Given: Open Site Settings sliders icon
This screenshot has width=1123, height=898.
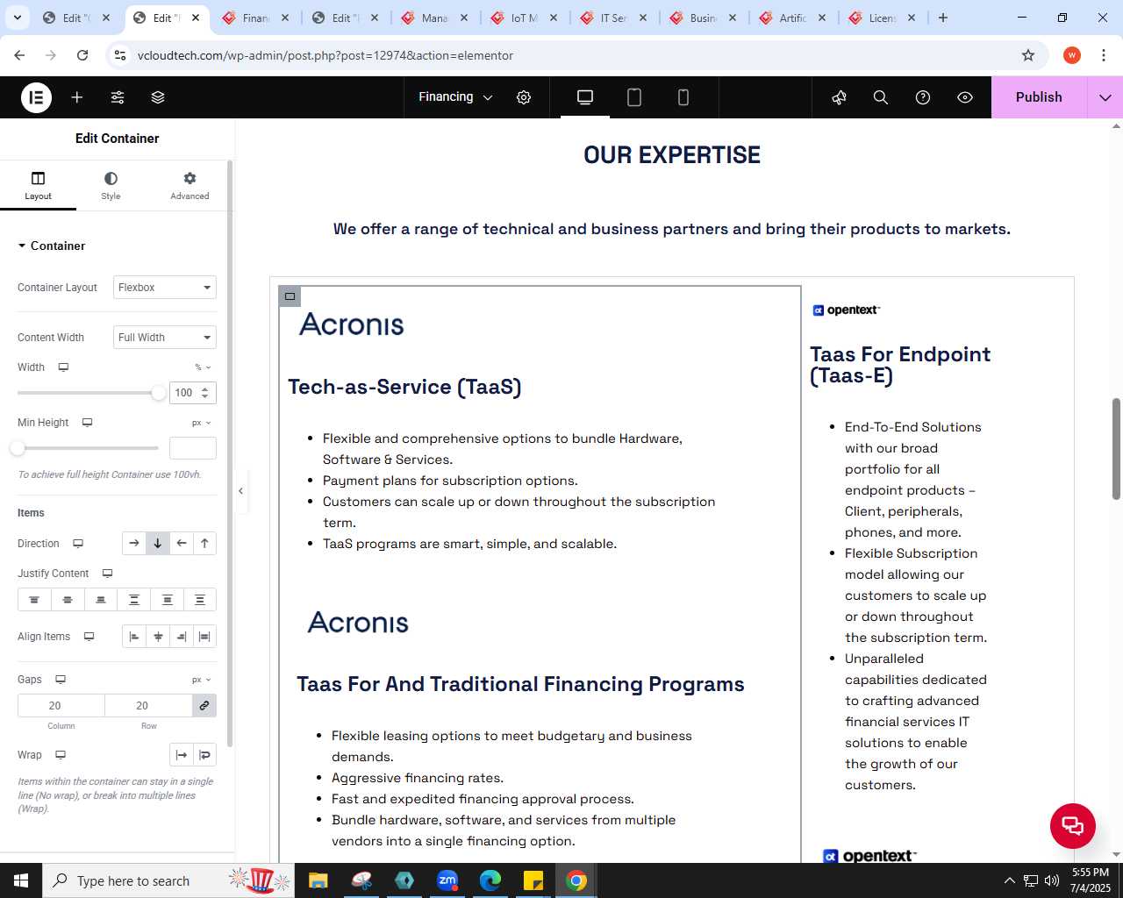Looking at the screenshot, I should [x=118, y=97].
